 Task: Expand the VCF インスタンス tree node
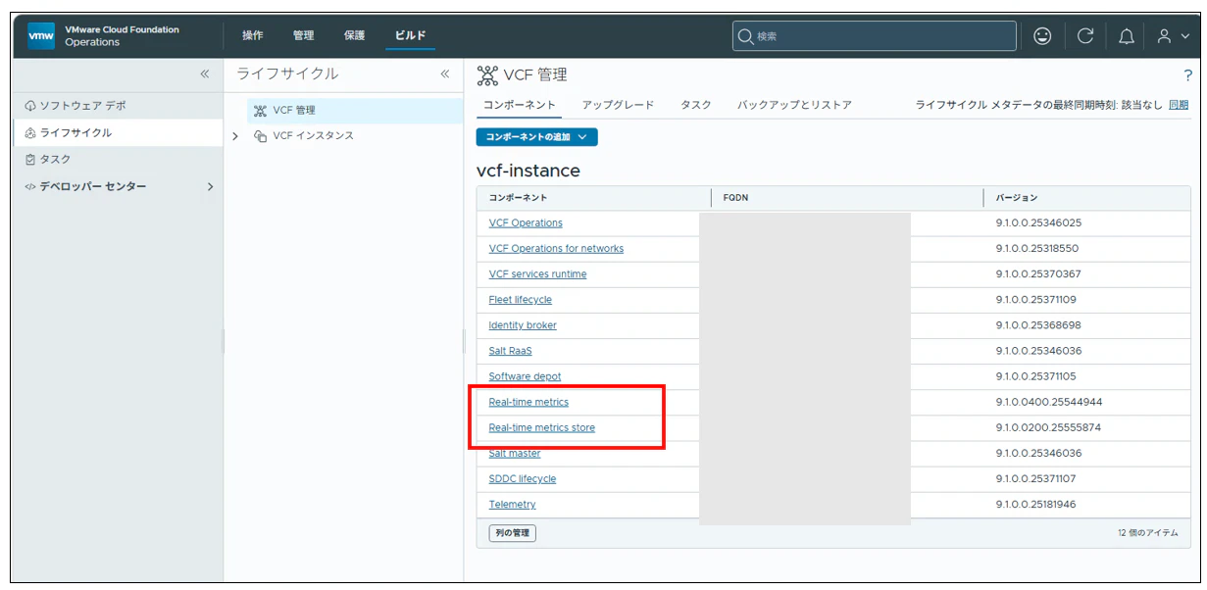[235, 136]
